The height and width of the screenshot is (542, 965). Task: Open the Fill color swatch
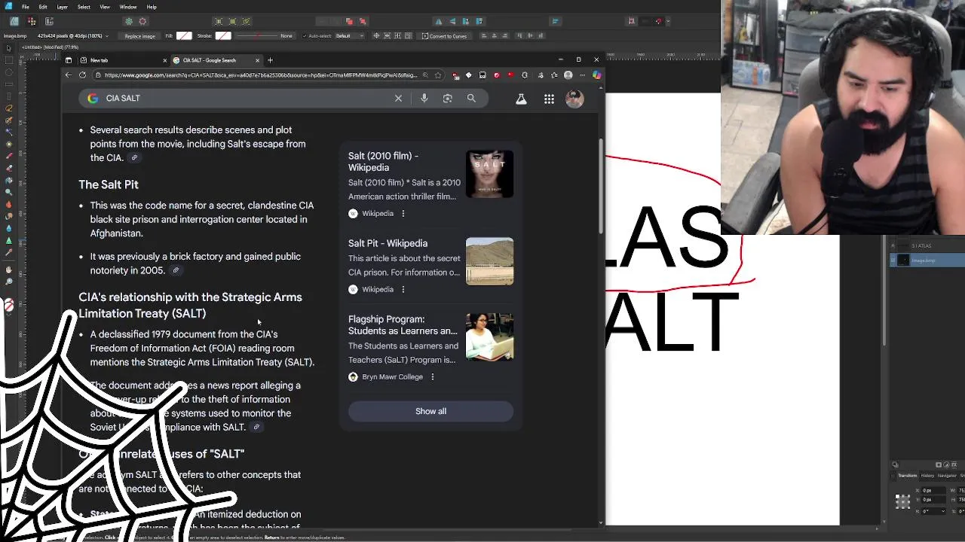point(184,36)
